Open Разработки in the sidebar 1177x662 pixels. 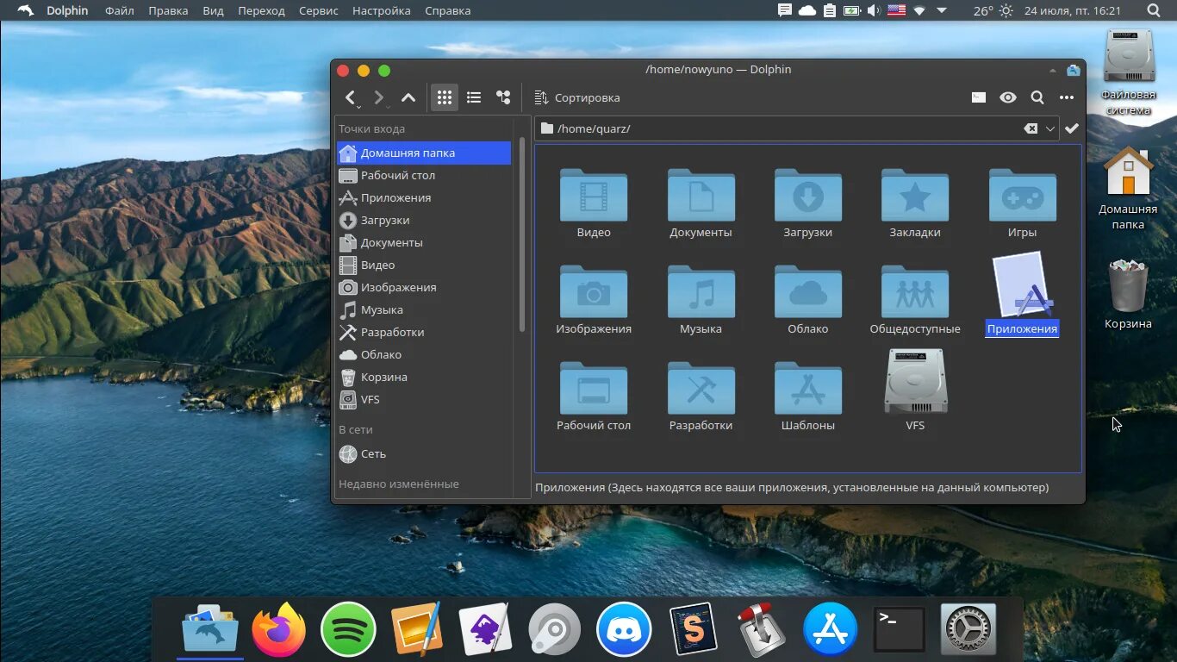tap(424, 332)
